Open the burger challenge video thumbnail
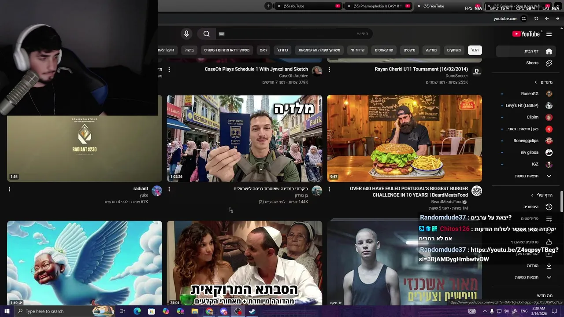Image resolution: width=564 pixels, height=317 pixels. [x=404, y=138]
